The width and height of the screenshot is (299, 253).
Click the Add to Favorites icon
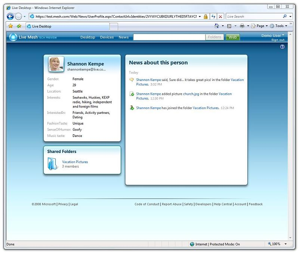19,26
